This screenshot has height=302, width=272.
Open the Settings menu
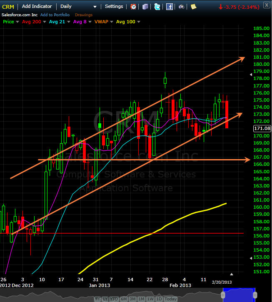tap(114, 6)
